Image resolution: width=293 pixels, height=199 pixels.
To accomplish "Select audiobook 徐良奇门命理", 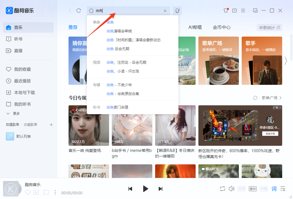I will (x=117, y=107).
